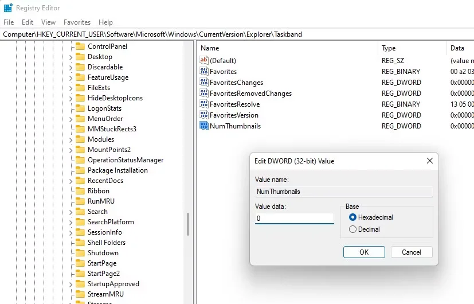Image resolution: width=474 pixels, height=304 pixels.
Task: Select the Package Installation folder icon
Action: [x=80, y=170]
